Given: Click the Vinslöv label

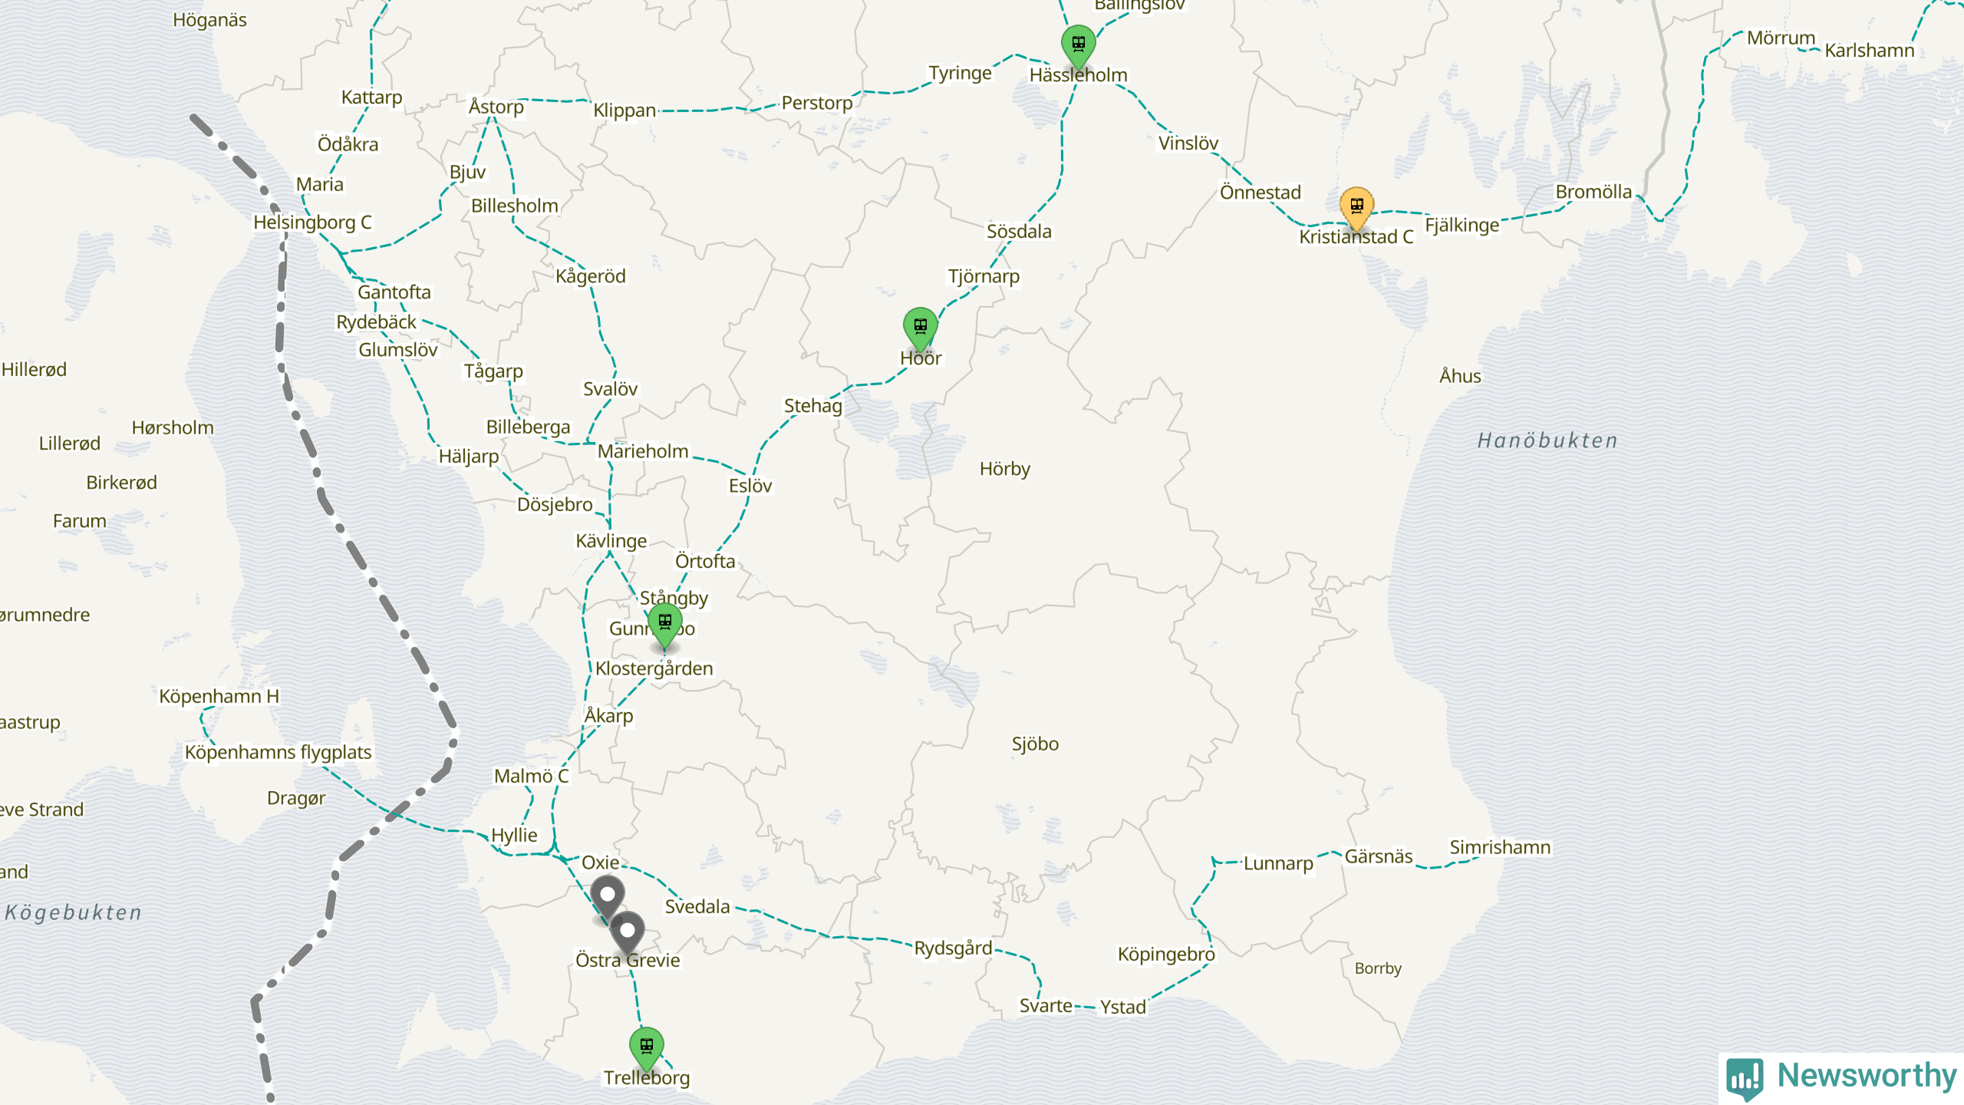Looking at the screenshot, I should click(x=1188, y=143).
